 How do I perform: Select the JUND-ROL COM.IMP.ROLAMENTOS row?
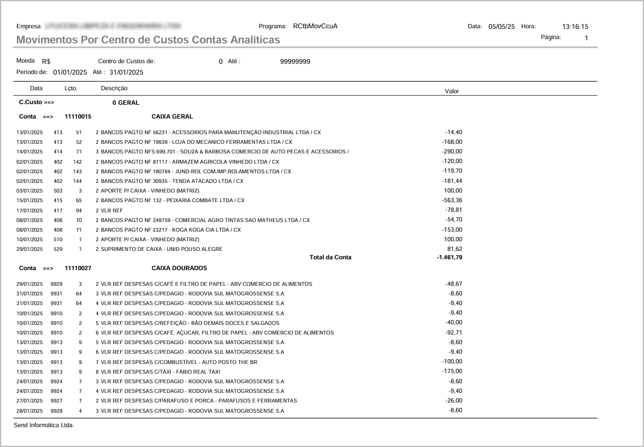tap(239, 171)
